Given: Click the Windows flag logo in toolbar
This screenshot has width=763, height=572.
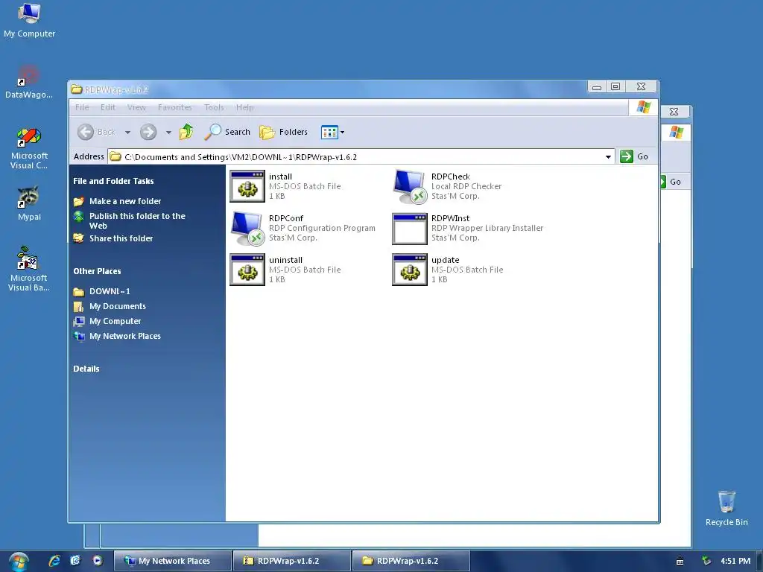Looking at the screenshot, I should tap(643, 107).
